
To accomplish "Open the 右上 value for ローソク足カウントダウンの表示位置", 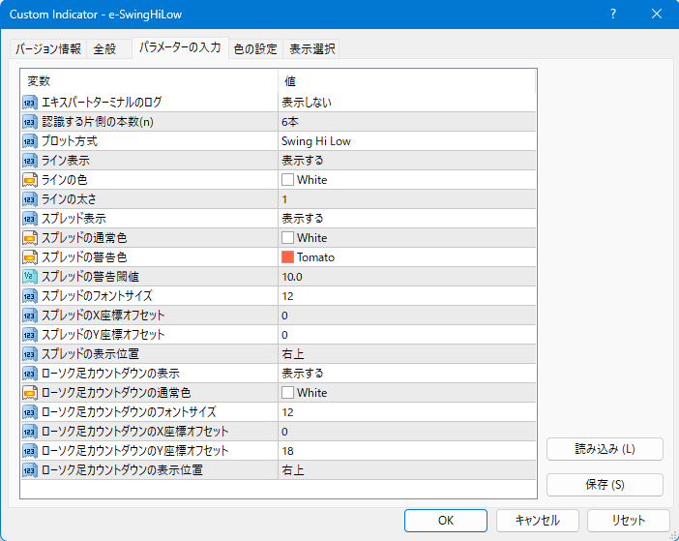I will [x=406, y=470].
